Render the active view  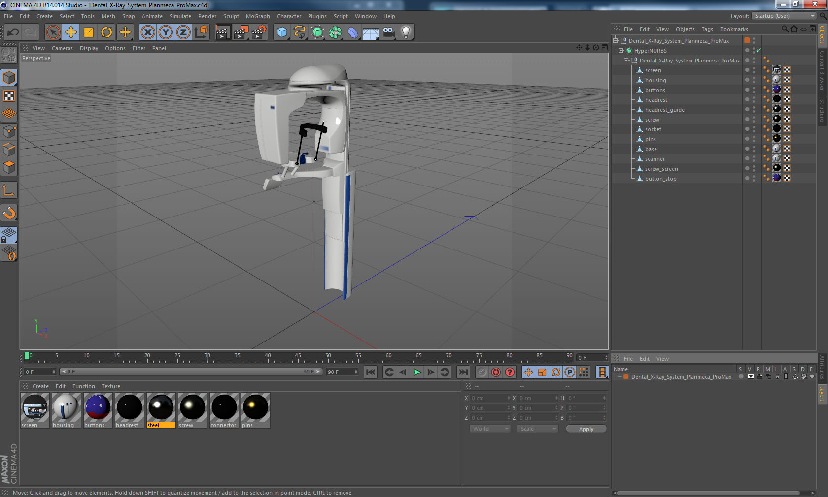point(223,32)
